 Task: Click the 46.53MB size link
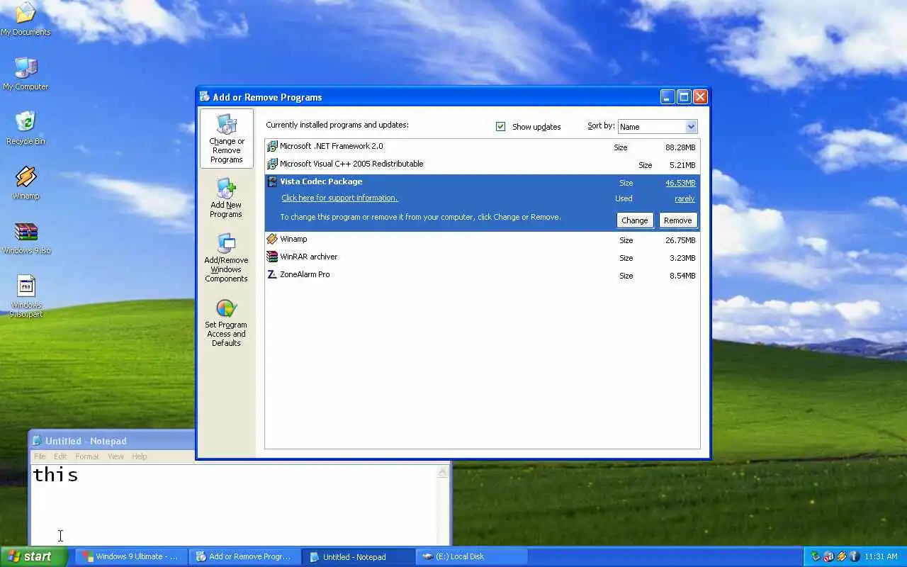680,183
